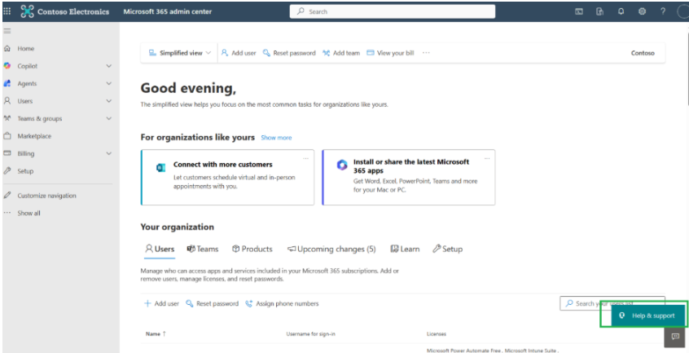Open toolbar more options ellipsis
Screen dimensions: 689x353
(x=426, y=53)
